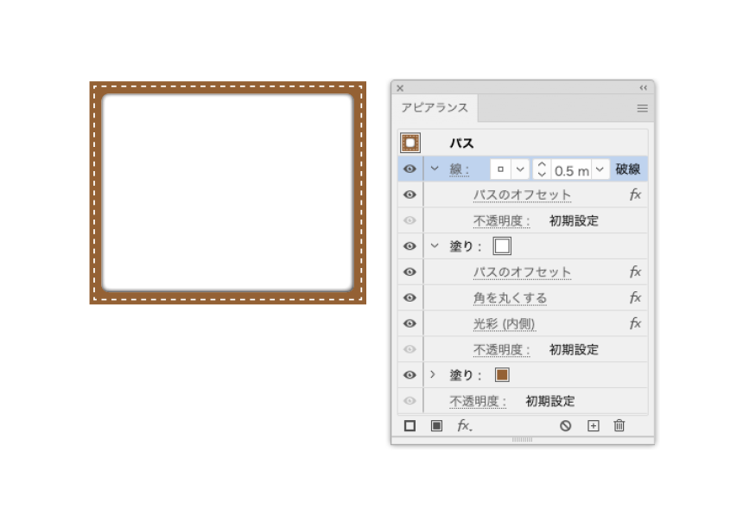
Task: Open the Add New Effect fx menu
Action: (x=465, y=426)
